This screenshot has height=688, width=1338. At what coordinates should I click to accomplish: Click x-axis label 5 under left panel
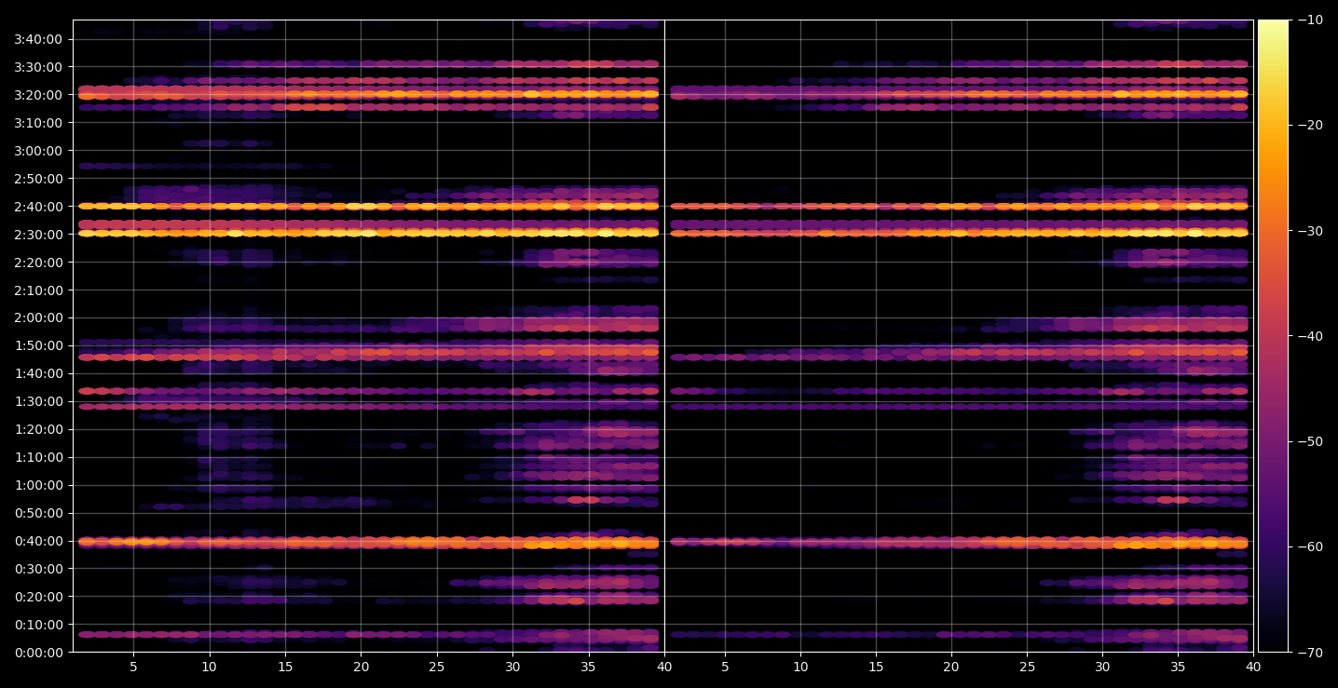coord(133,668)
